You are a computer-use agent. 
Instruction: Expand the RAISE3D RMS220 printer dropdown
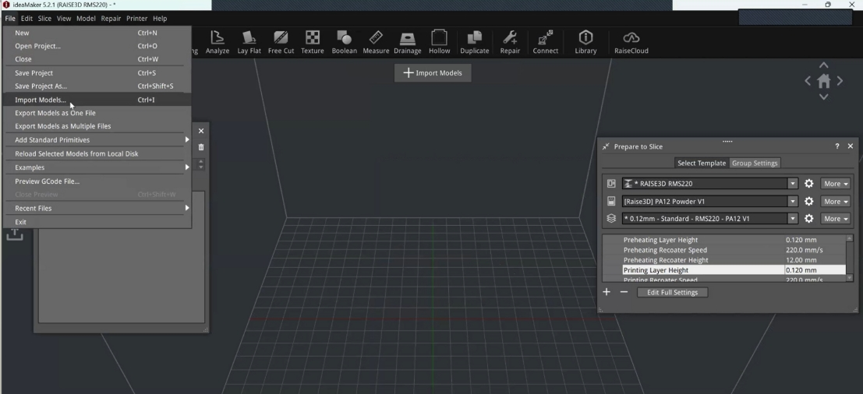(x=793, y=184)
